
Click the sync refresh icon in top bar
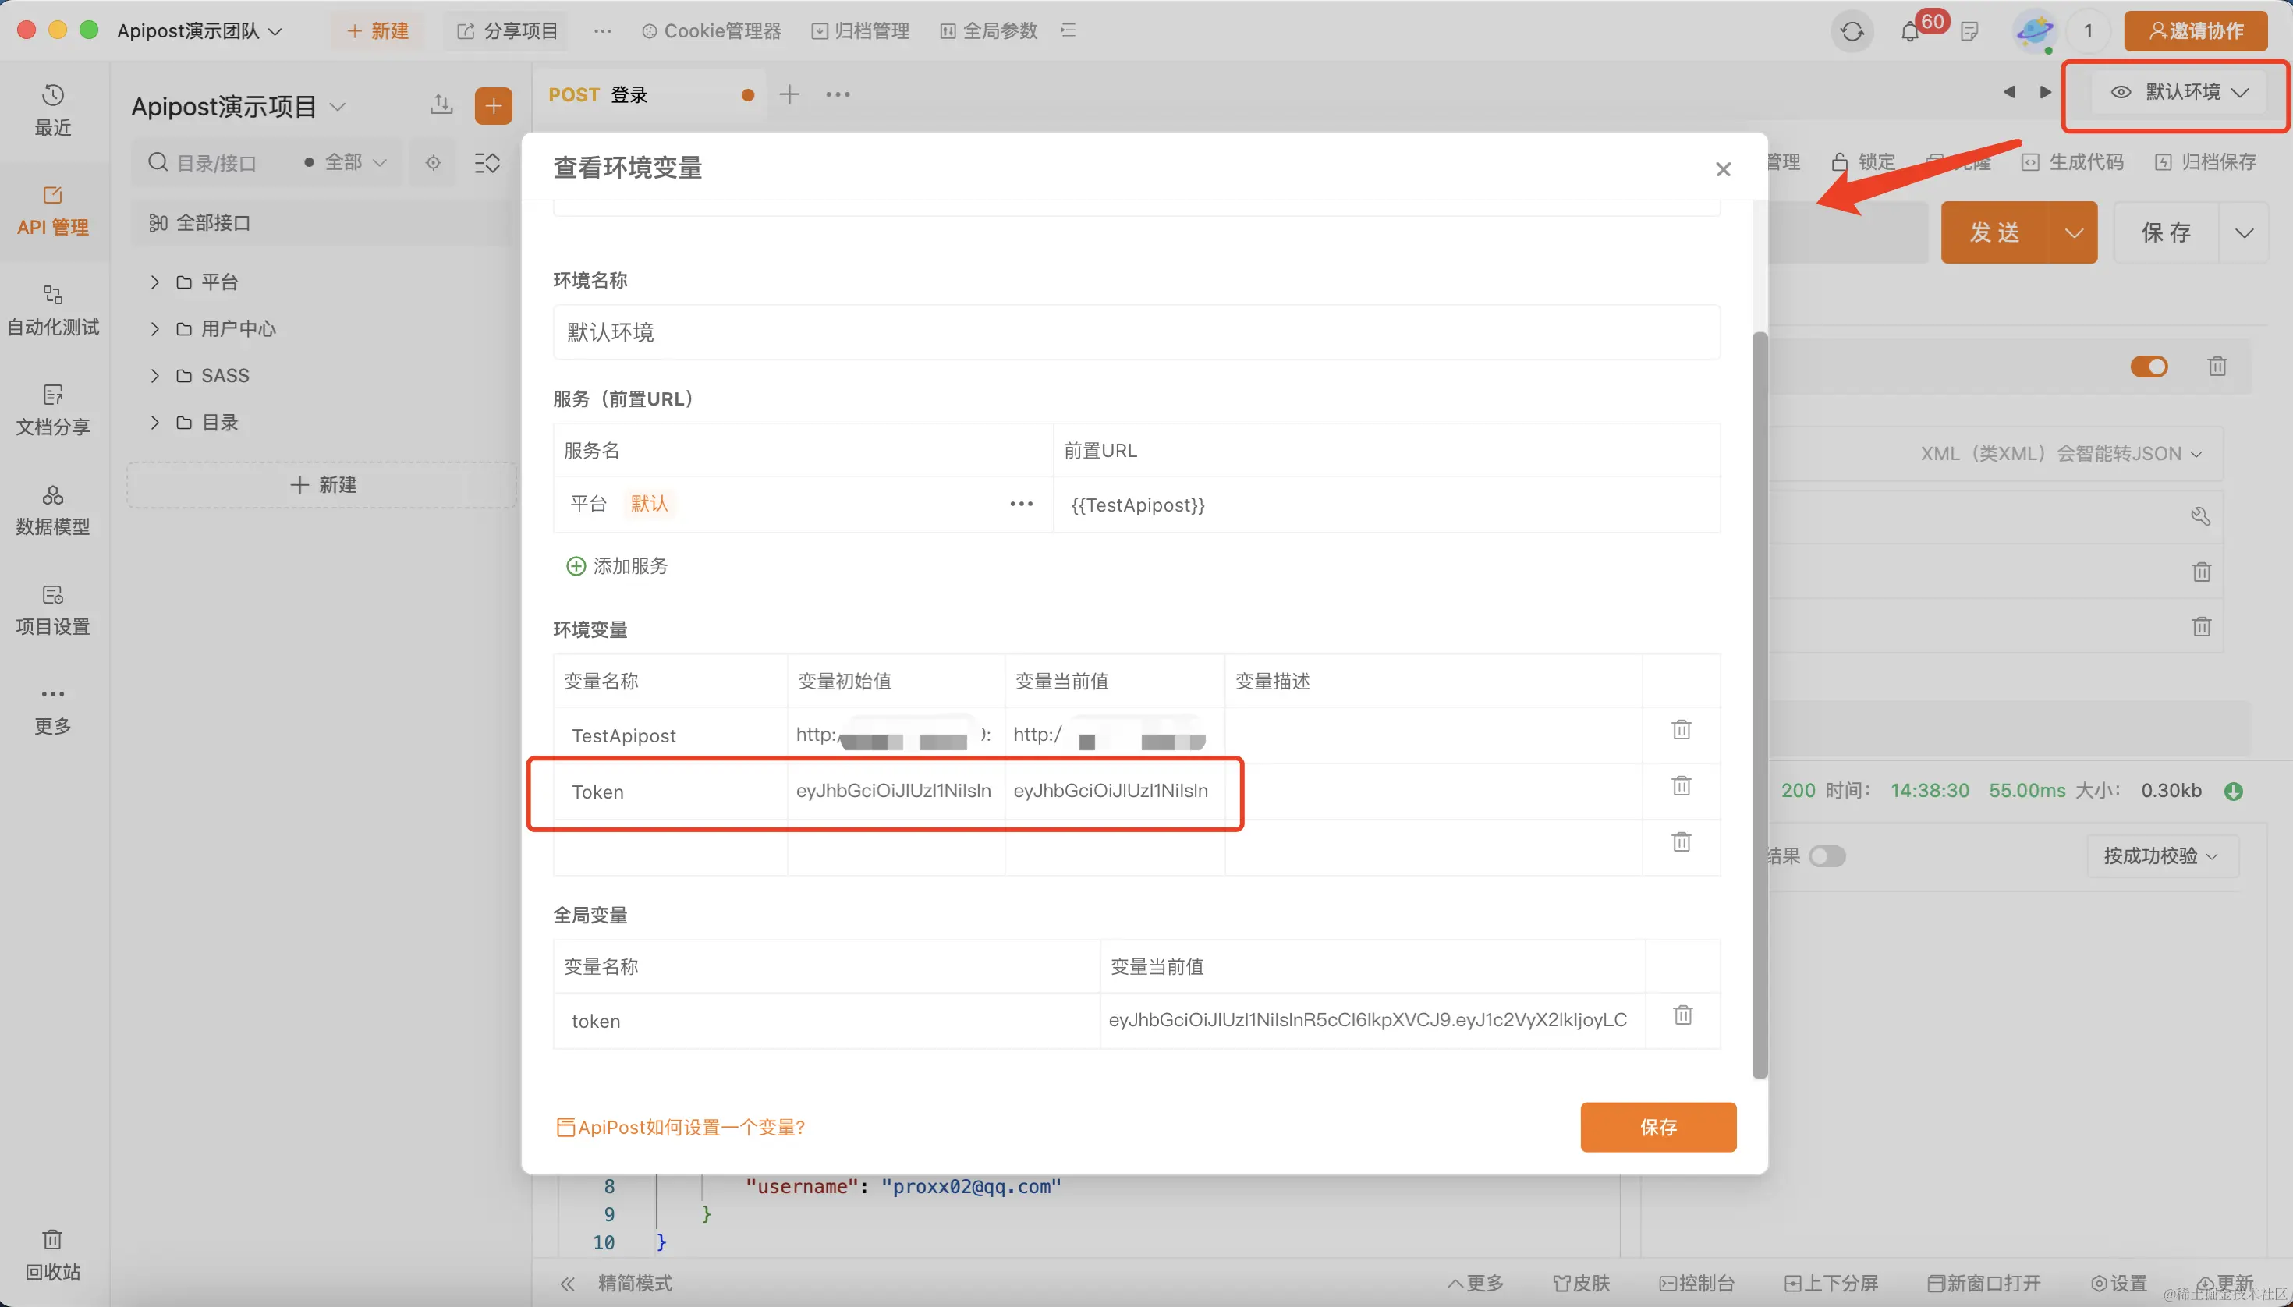(x=1852, y=32)
